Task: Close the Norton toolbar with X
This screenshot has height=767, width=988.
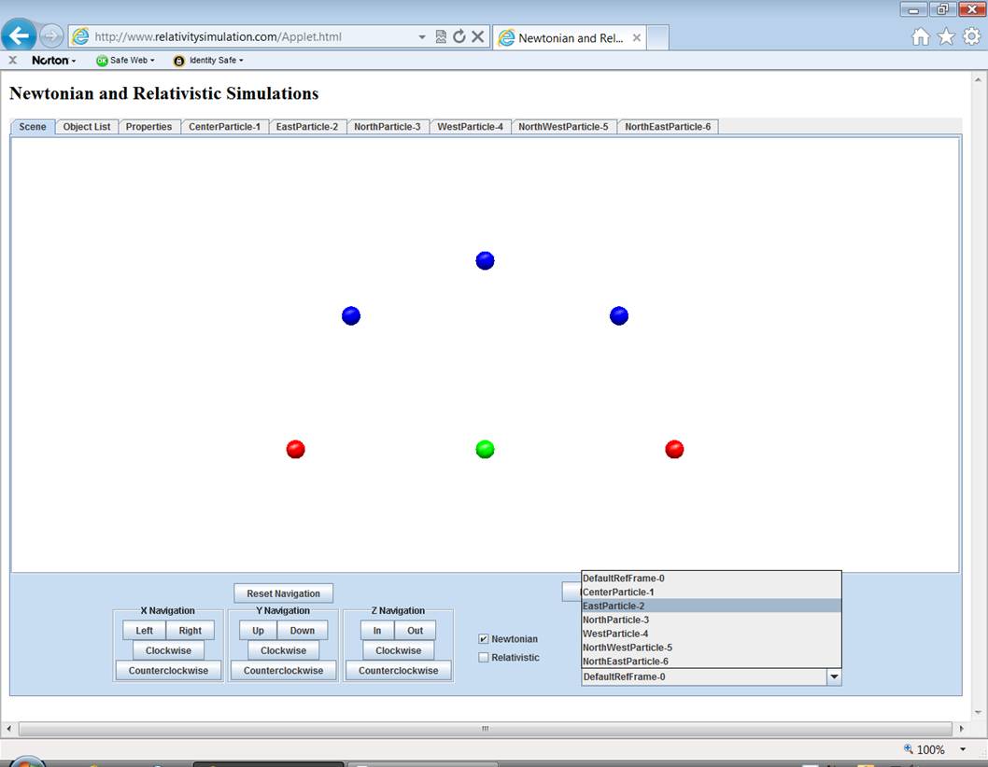Action: (x=12, y=61)
